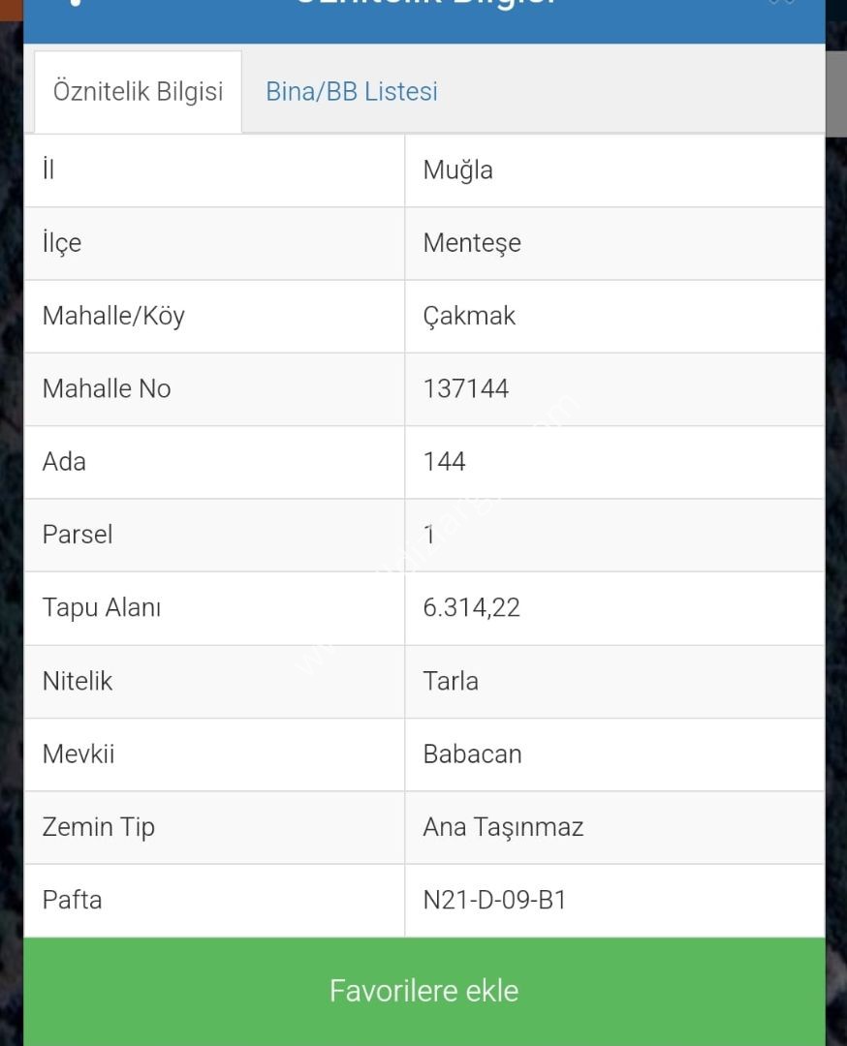
Task: Click the Tapu Alanı value 6.314,22
Action: (x=471, y=607)
